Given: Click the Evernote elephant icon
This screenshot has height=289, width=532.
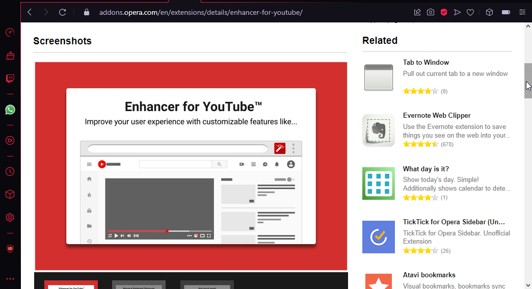Looking at the screenshot, I should click(x=379, y=130).
